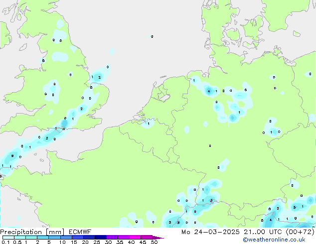Select the 5–10 mm legend color box
The width and height of the screenshot is (316, 244).
(55, 238)
